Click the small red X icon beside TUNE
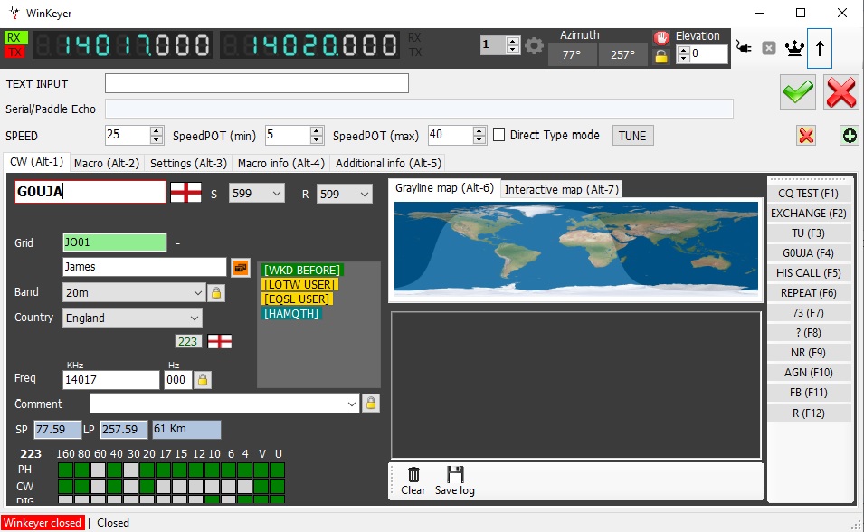The width and height of the screenshot is (864, 532). 806,136
